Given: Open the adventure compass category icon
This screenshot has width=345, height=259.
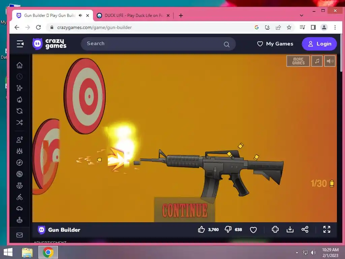Looking at the screenshot, I should coord(20,163).
